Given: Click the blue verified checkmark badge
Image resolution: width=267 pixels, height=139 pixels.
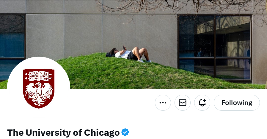Looking at the screenshot, I should point(125,132).
